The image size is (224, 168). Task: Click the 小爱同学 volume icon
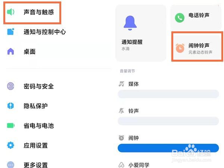click(121, 165)
